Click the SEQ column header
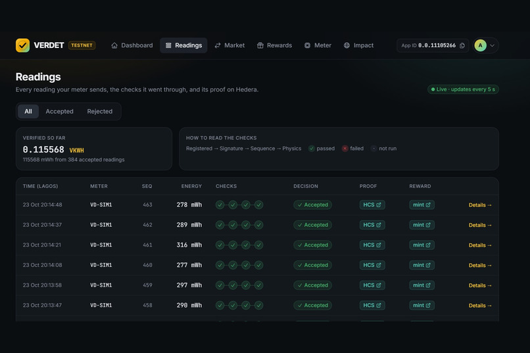Viewport: 530px width, 353px height. (147, 186)
